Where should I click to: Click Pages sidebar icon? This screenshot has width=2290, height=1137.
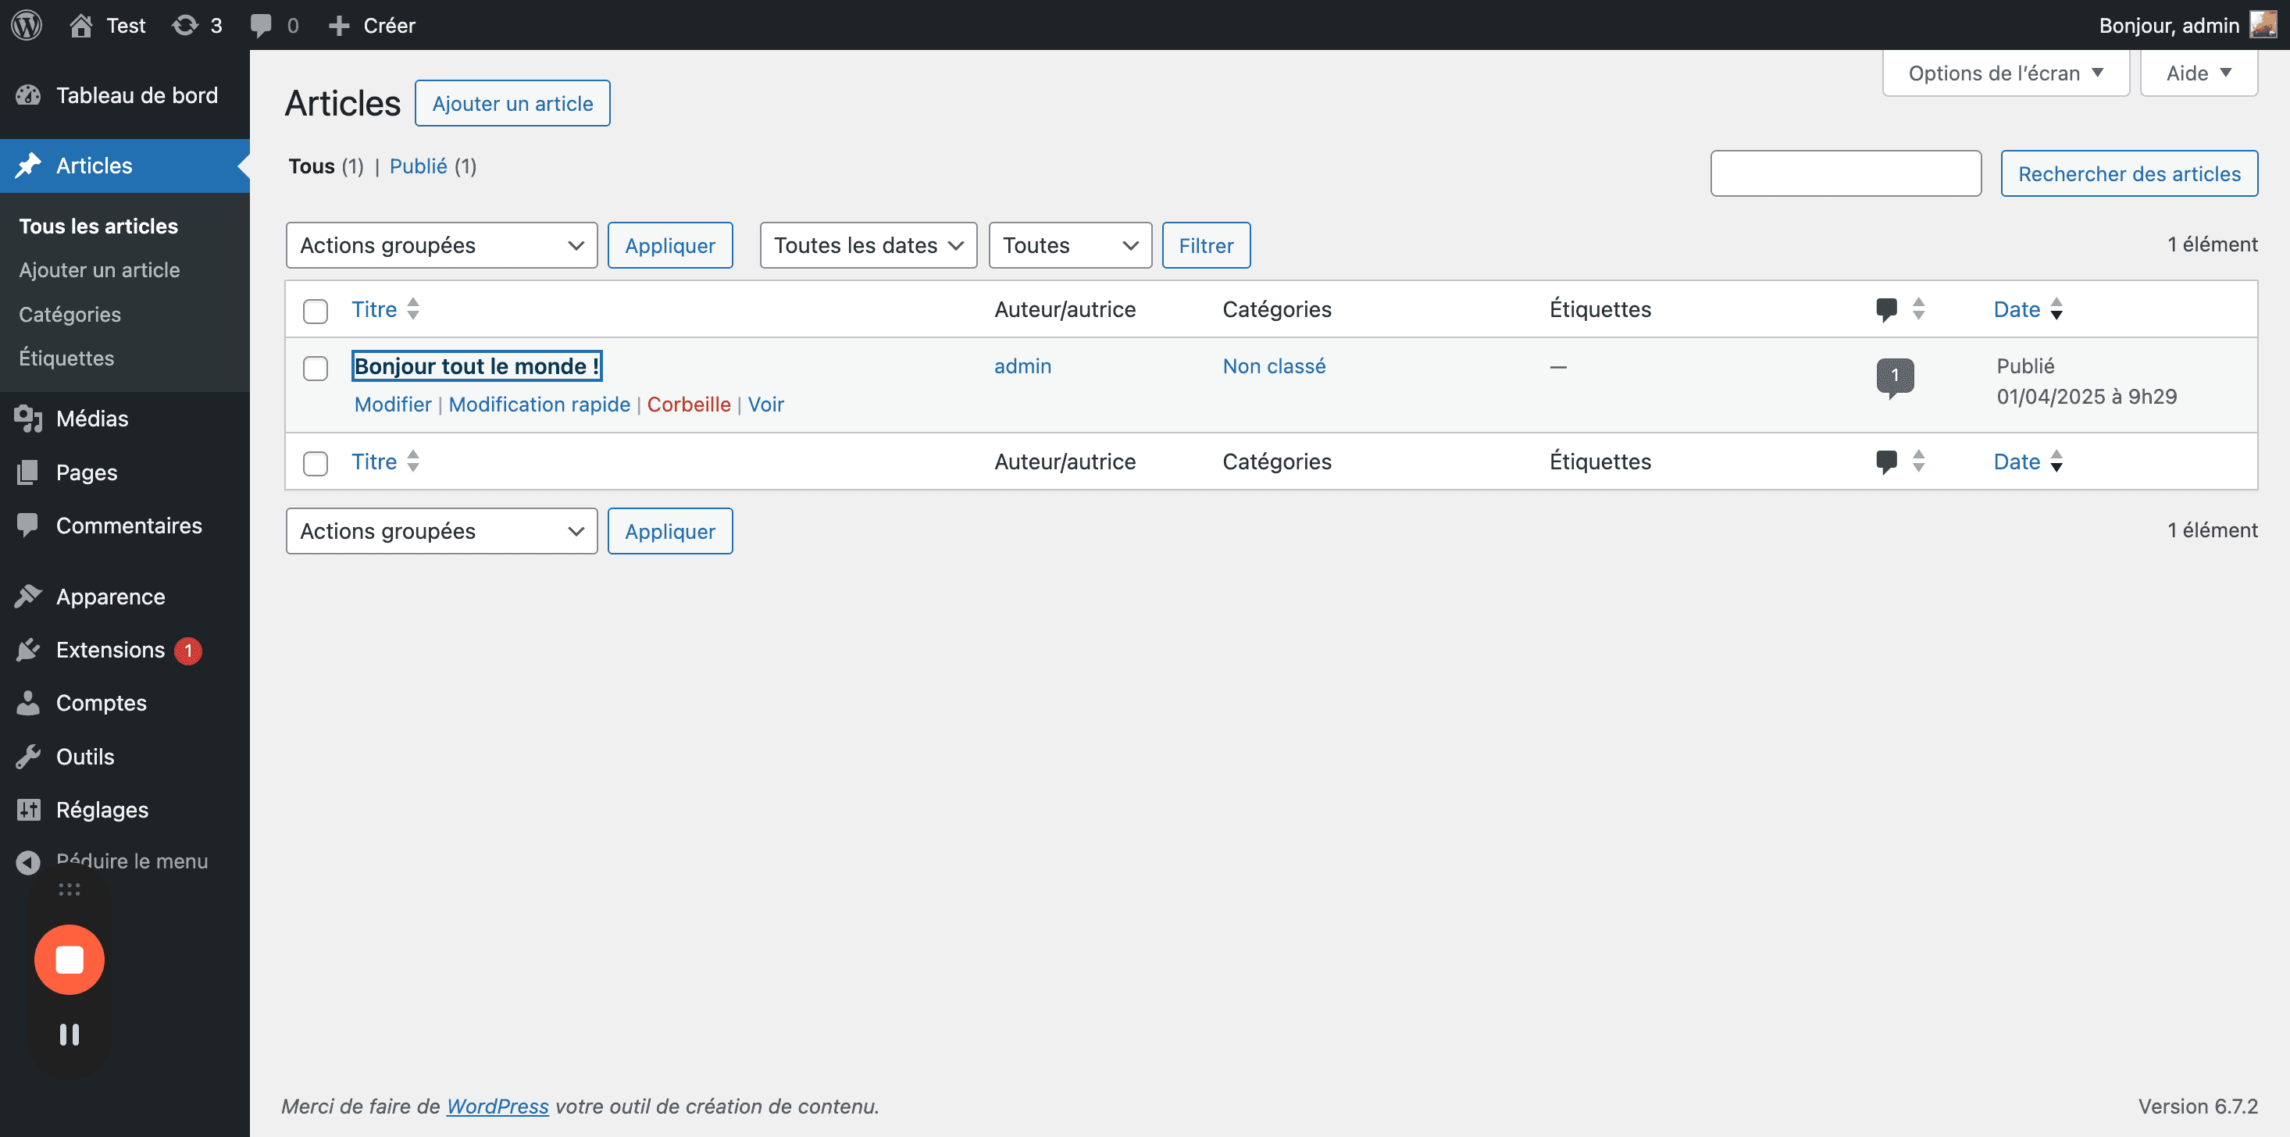click(27, 472)
